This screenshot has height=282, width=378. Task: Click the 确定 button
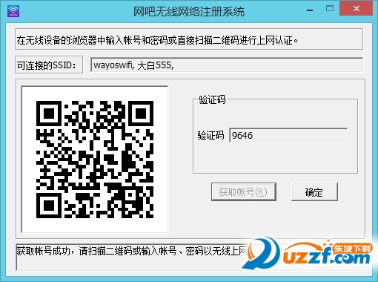[314, 192]
